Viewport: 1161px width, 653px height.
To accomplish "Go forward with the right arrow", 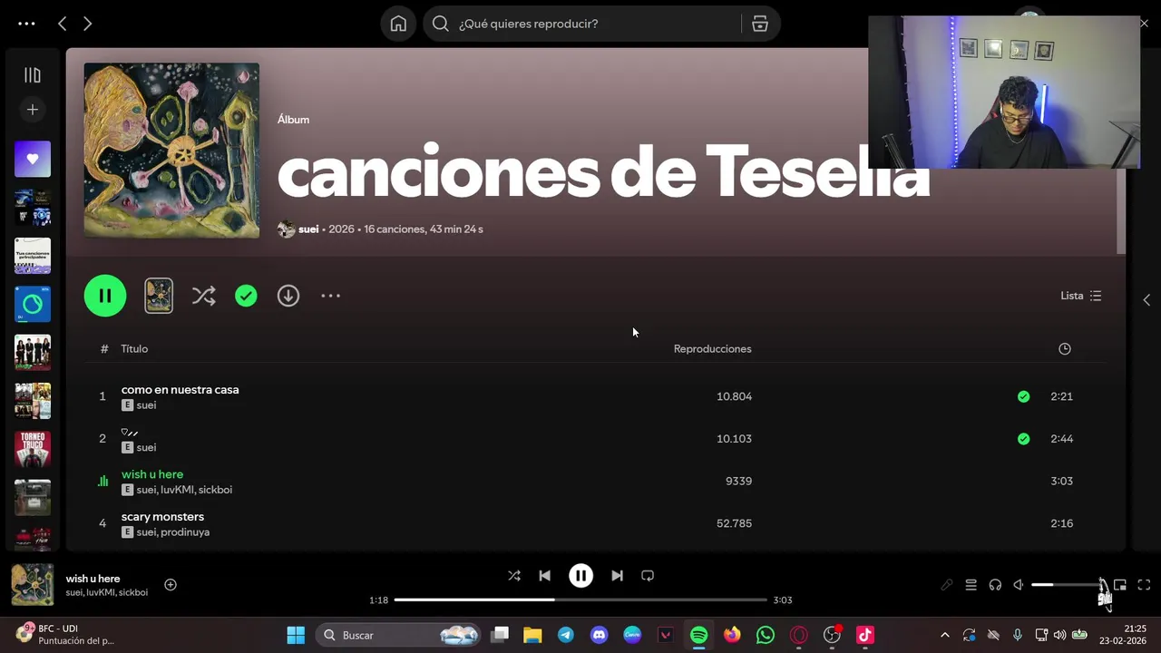I will pyautogui.click(x=87, y=24).
